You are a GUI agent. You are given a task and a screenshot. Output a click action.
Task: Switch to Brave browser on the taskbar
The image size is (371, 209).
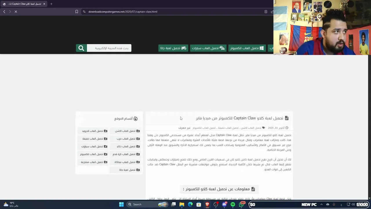[x=207, y=204]
